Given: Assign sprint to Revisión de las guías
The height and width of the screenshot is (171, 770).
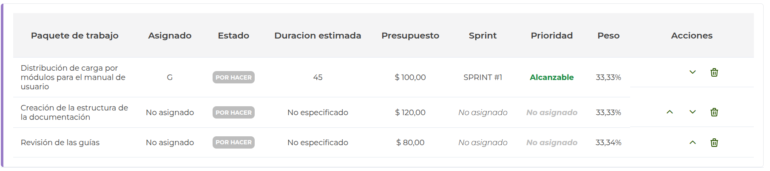Looking at the screenshot, I should (x=483, y=143).
